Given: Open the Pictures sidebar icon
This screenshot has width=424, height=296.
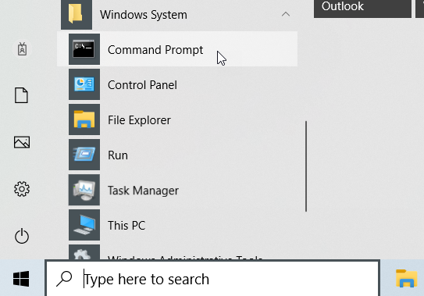Looking at the screenshot, I should pyautogui.click(x=22, y=142).
